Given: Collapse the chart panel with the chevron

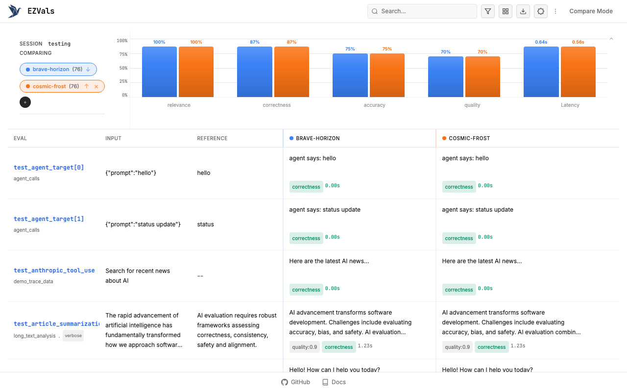Looking at the screenshot, I should pyautogui.click(x=611, y=39).
